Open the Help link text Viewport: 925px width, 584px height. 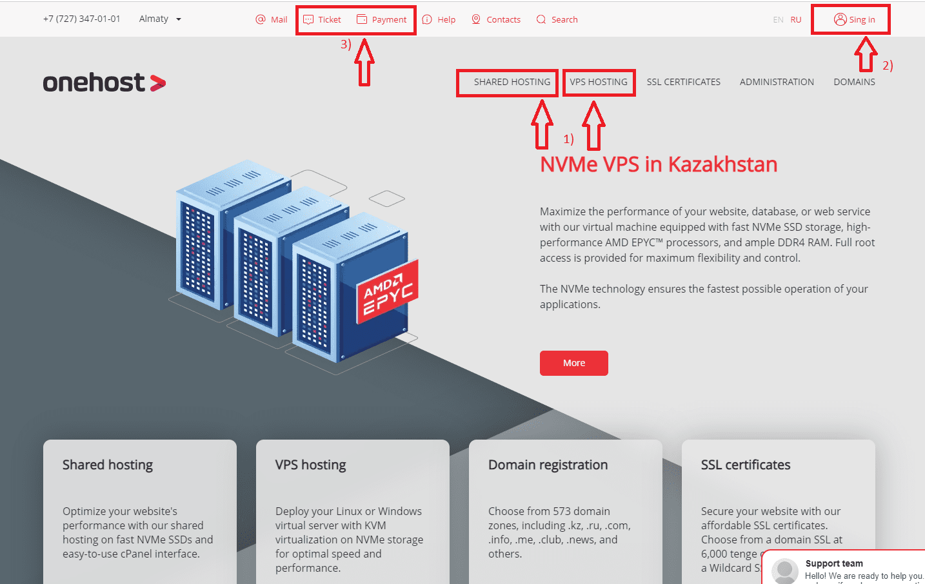click(x=446, y=20)
